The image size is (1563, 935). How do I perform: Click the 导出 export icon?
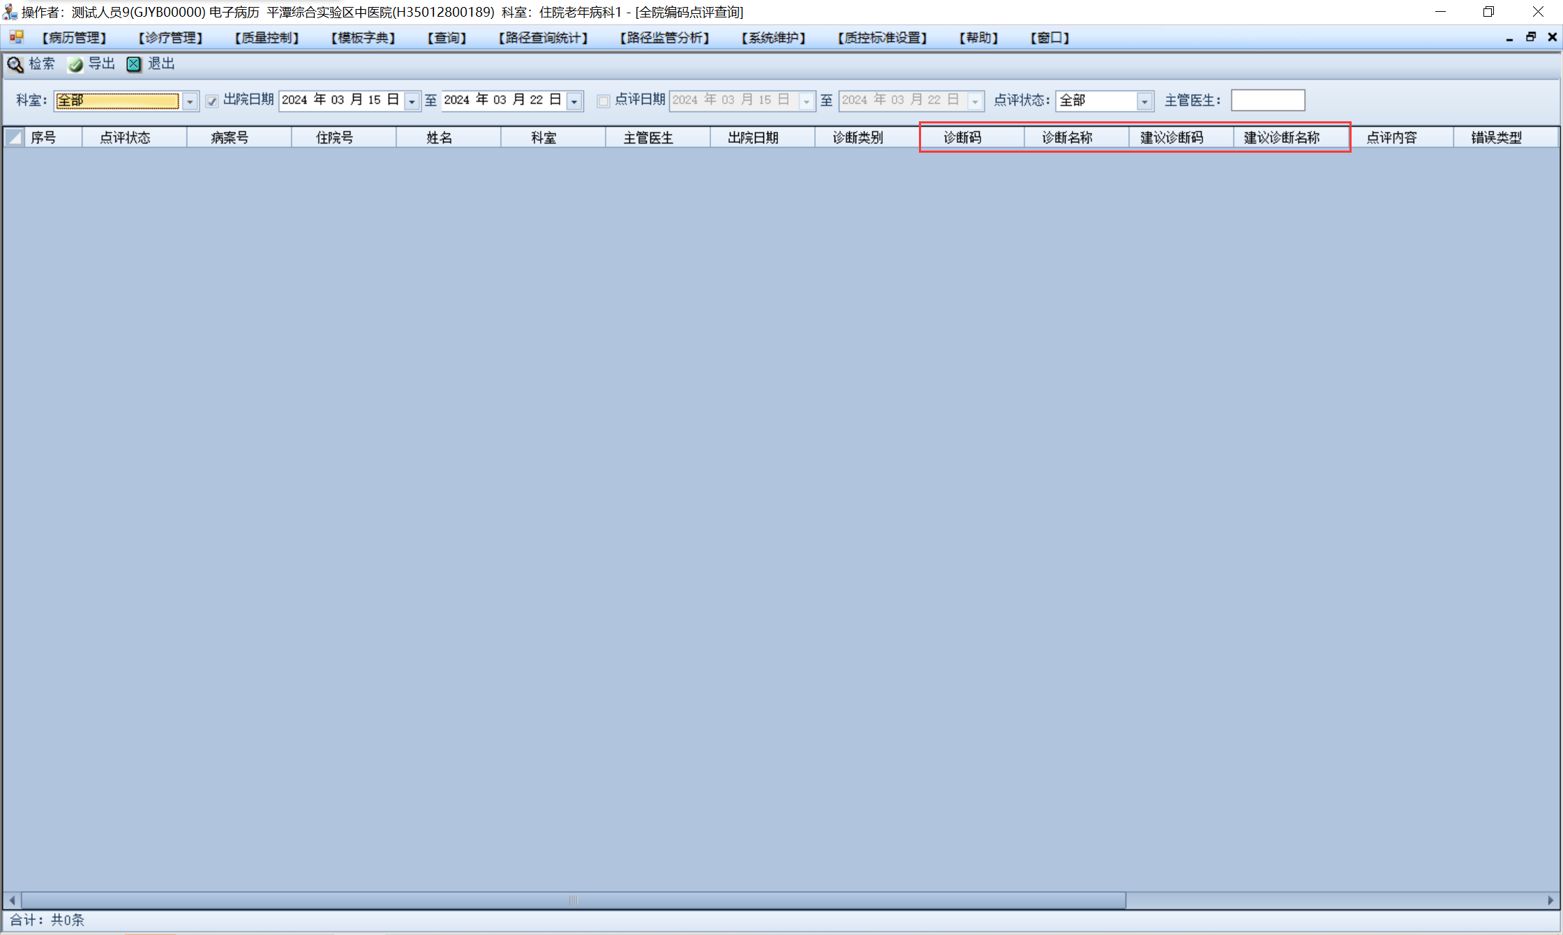coord(75,65)
